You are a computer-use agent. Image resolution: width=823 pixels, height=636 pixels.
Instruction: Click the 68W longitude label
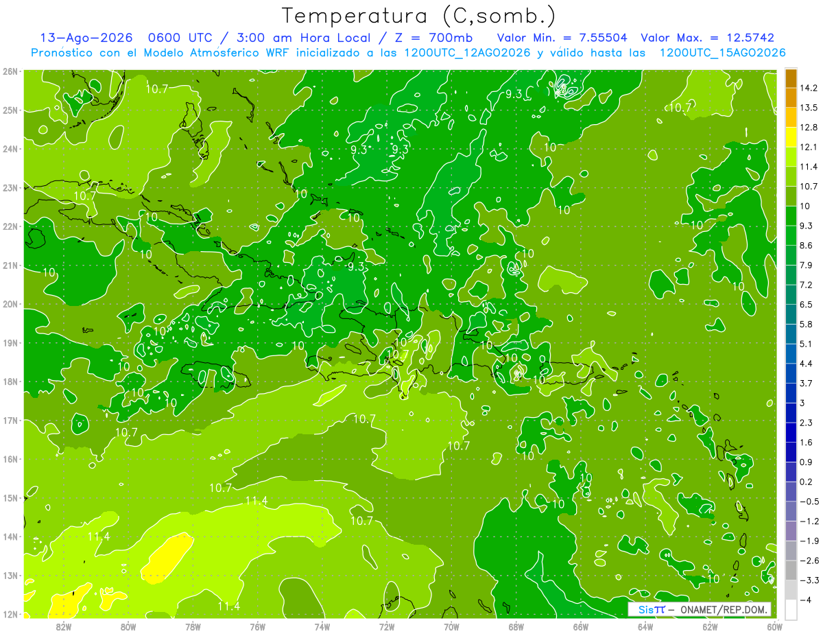516,626
